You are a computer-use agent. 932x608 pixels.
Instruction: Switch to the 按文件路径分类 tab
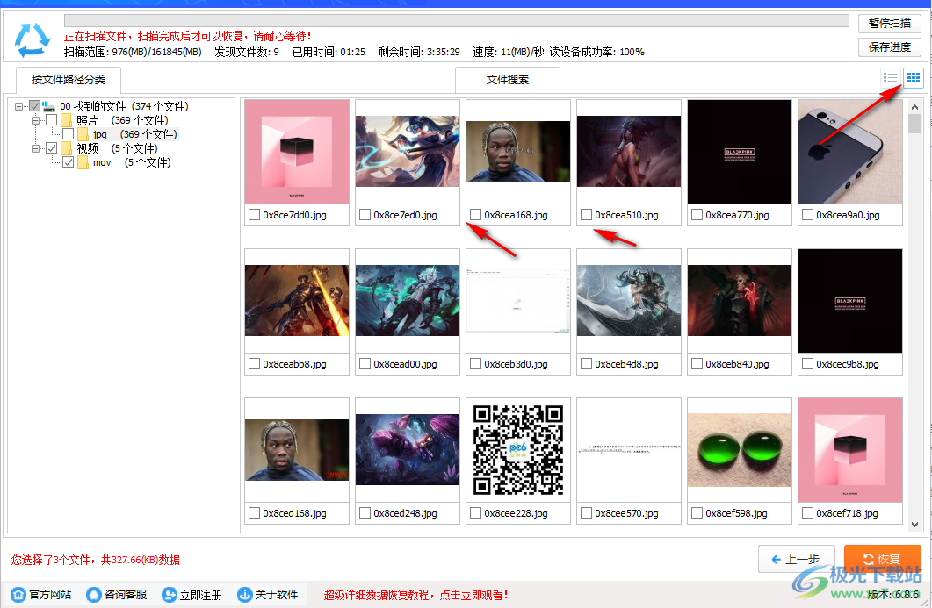tap(68, 80)
